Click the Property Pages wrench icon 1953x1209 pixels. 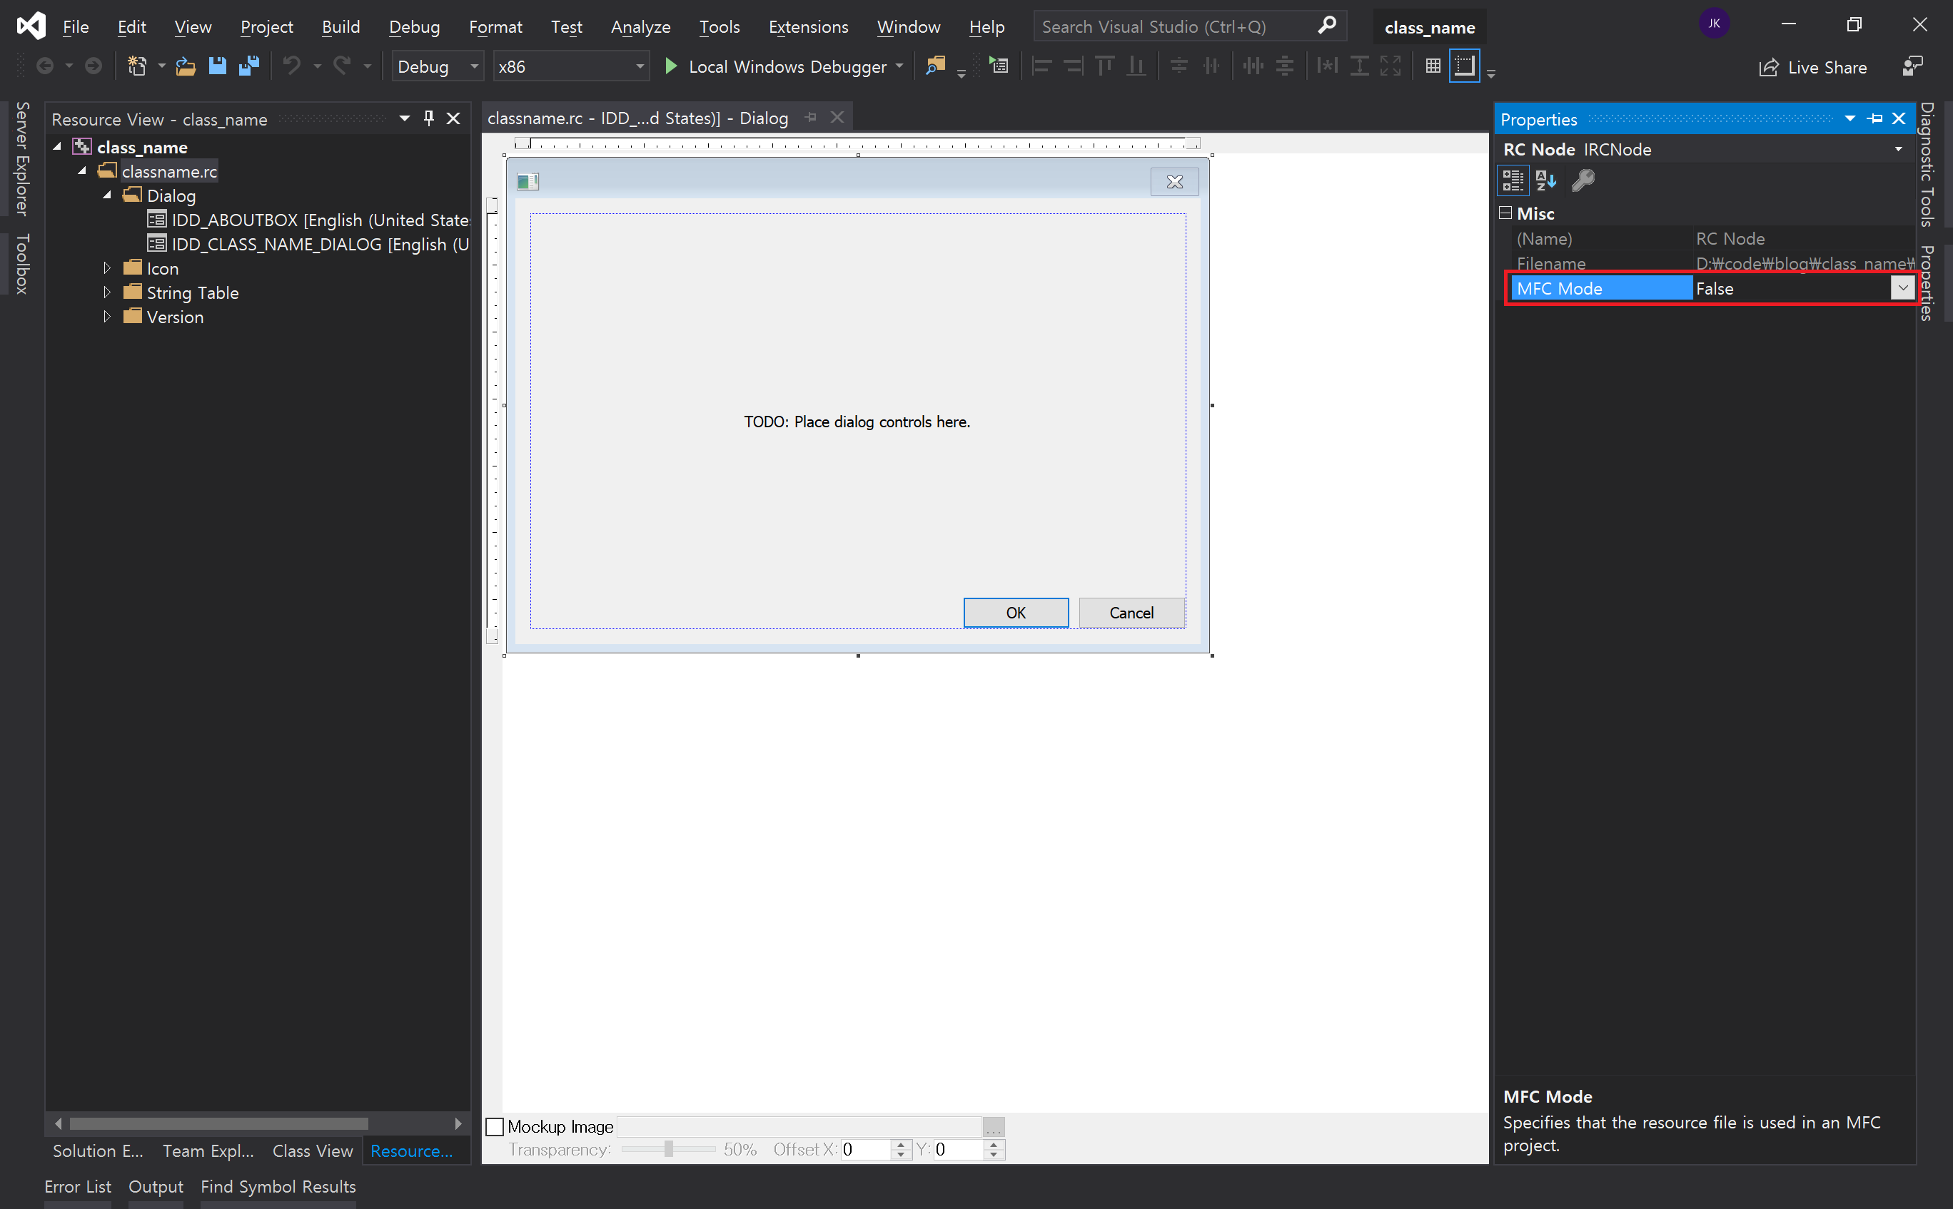1583,180
